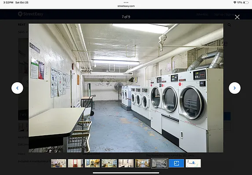Go back to the previous photo arrow
Viewport: 252px width, 175px height.
click(17, 88)
